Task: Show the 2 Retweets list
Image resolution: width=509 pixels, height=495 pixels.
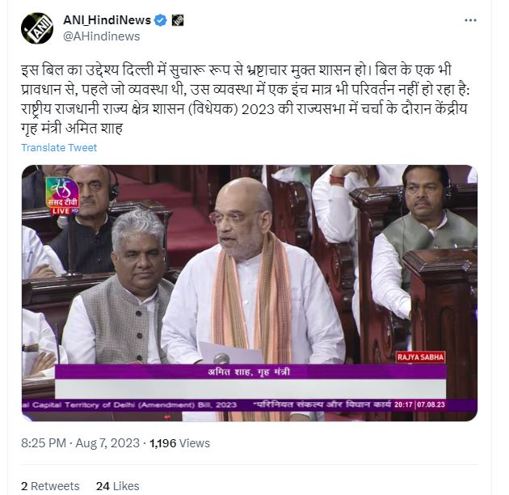Action: tap(50, 486)
